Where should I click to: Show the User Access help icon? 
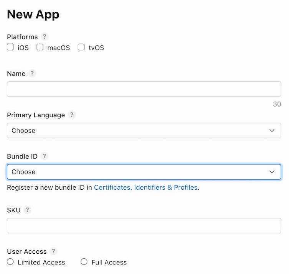pyautogui.click(x=53, y=251)
